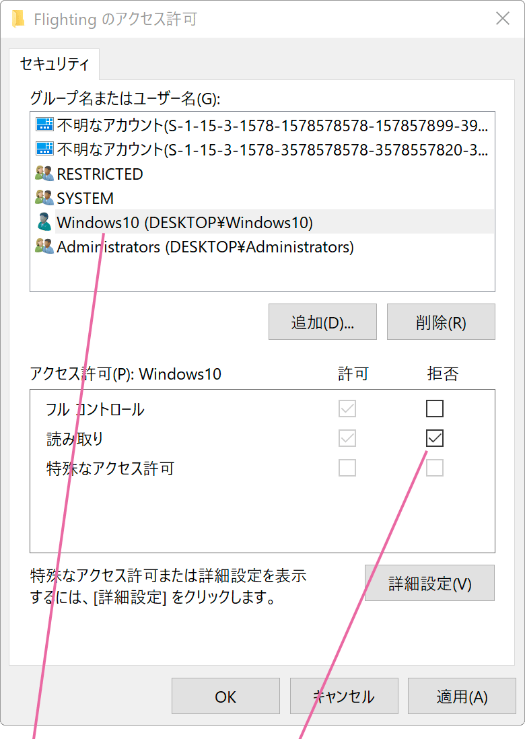Click the 特殊なアクセス許可 permission label

tap(110, 468)
